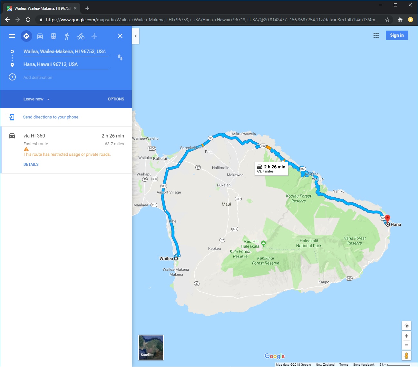
Task: Click the add destination plus icon
Action: [12, 77]
